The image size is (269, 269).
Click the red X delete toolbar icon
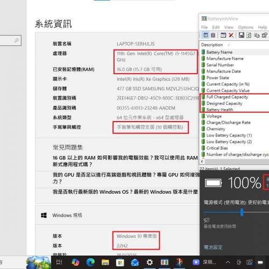[x=231, y=35]
